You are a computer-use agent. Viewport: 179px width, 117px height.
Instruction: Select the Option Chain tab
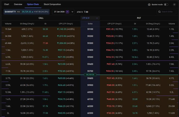(x=33, y=4)
